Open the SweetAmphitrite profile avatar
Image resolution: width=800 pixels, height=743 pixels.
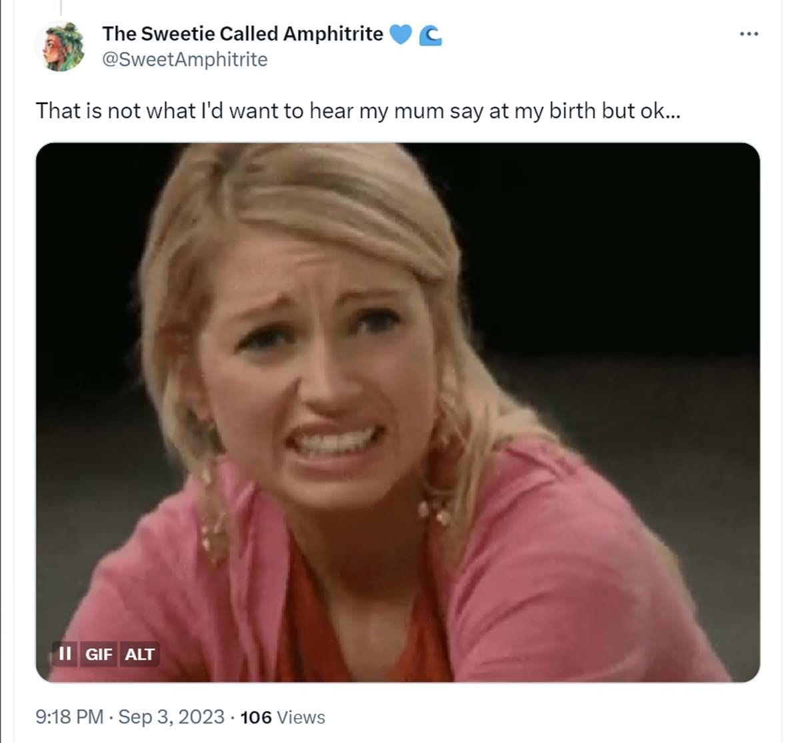click(x=61, y=46)
